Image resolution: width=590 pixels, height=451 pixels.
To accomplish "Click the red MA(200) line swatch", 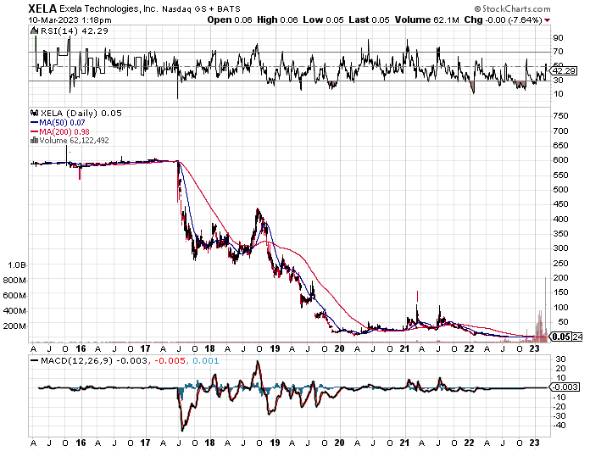I will coord(34,132).
